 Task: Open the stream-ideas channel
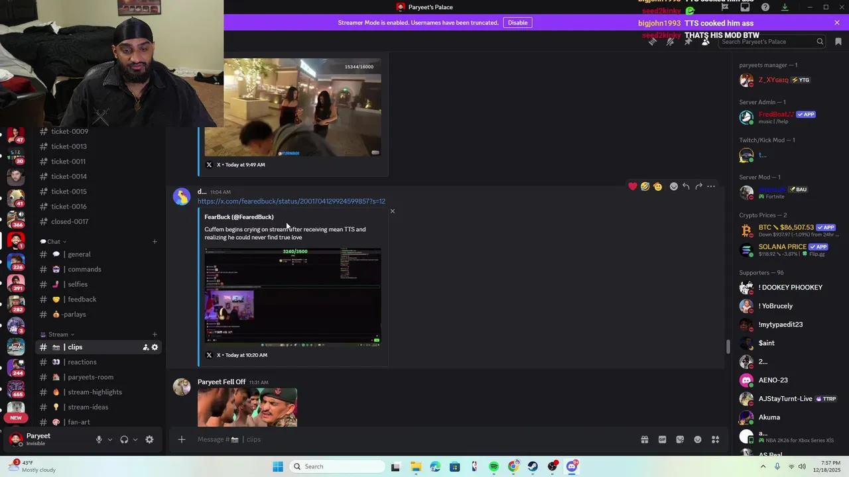pos(98,407)
